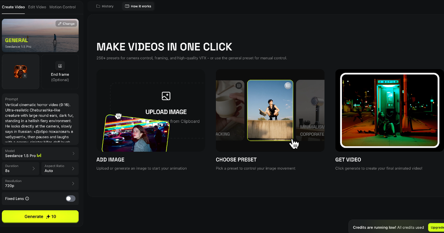
Task: Open the How it works tab
Action: pyautogui.click(x=138, y=6)
